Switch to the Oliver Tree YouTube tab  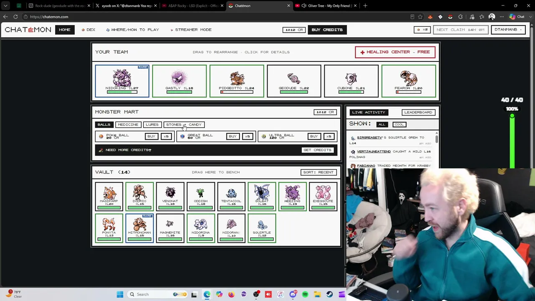(325, 6)
